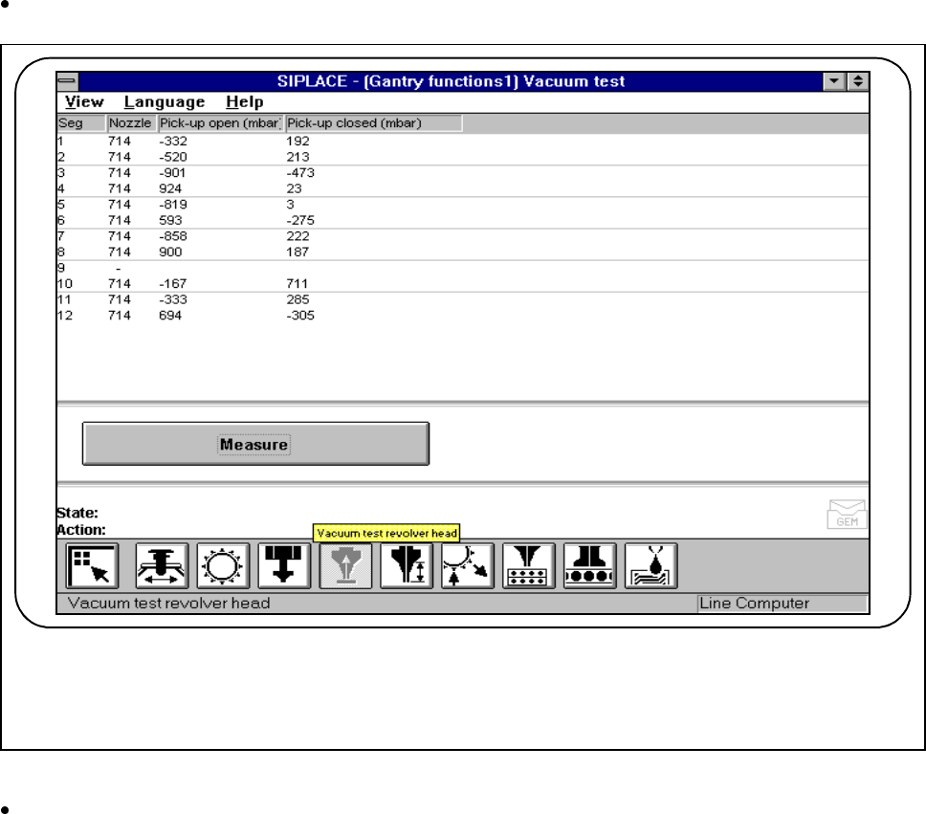Image resolution: width=926 pixels, height=814 pixels.
Task: Open the View menu
Action: (x=84, y=102)
